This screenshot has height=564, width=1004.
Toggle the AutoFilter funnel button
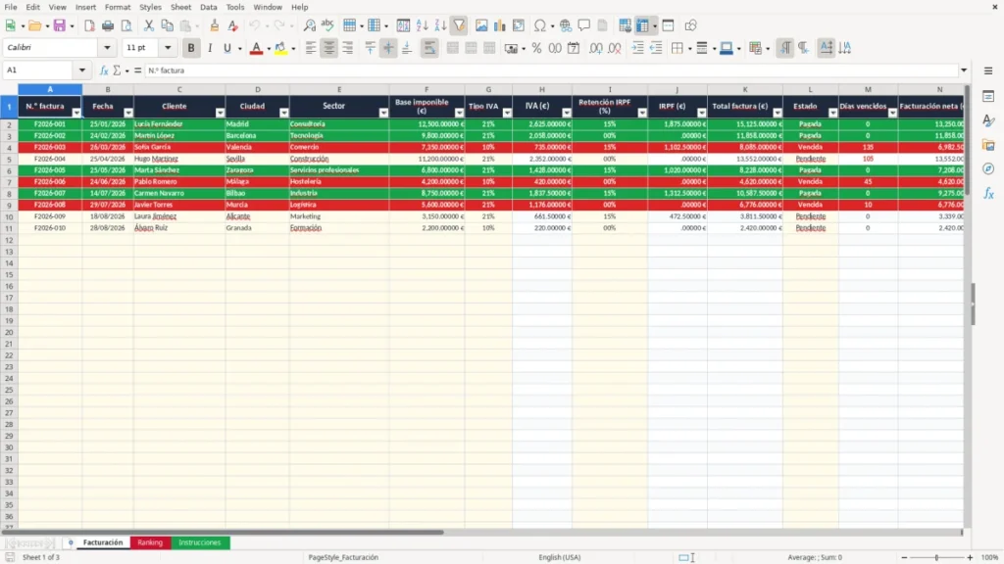point(459,25)
